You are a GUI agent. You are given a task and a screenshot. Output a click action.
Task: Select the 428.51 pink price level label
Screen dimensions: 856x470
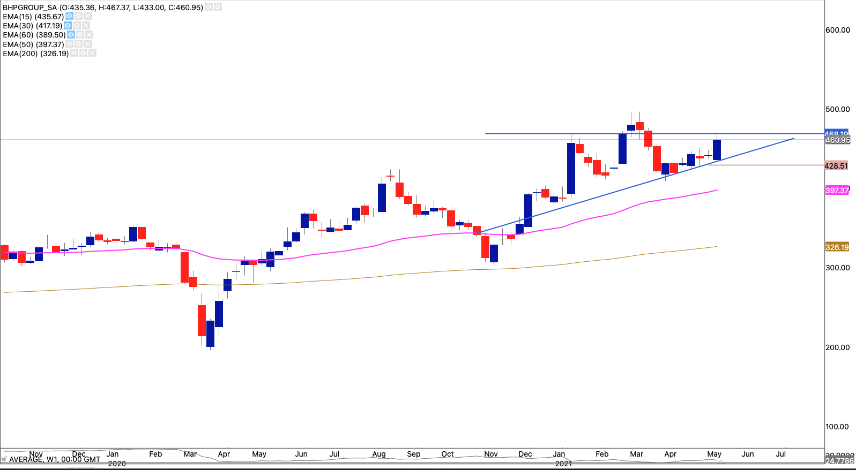coord(836,166)
